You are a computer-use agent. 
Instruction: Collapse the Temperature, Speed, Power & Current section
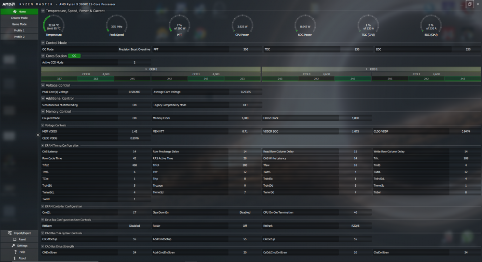pyautogui.click(x=43, y=11)
